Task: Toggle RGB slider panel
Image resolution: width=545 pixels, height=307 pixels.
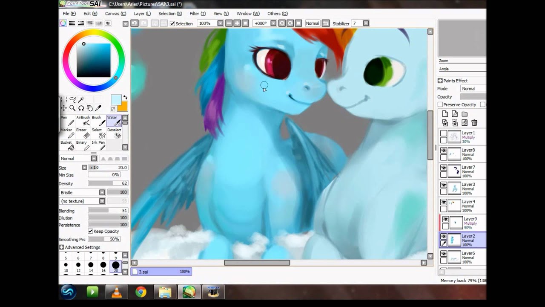Action: point(72,23)
